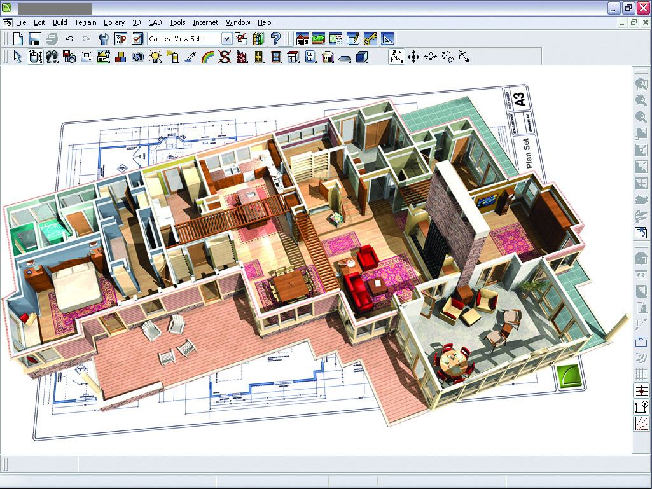Click the four-way move arrows icon
Screen dimensions: 652x489
[x=413, y=57]
